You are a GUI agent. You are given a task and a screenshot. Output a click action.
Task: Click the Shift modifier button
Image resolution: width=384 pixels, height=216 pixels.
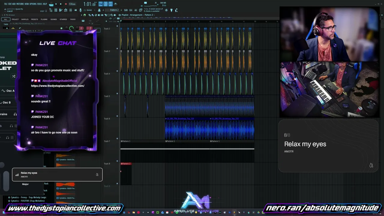click(x=126, y=10)
